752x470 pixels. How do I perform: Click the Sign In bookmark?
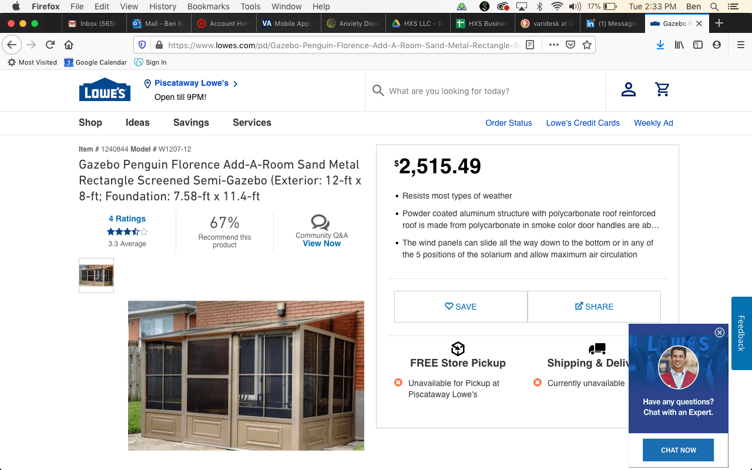(150, 62)
